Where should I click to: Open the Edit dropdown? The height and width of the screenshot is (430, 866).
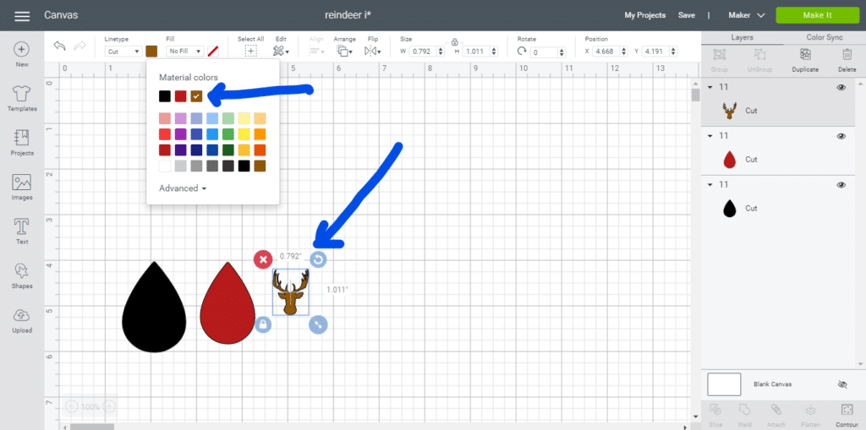click(281, 52)
